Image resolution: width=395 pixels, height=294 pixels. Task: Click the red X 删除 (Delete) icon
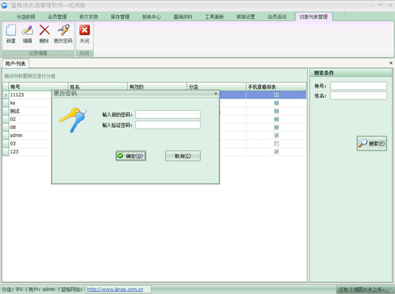tap(44, 30)
